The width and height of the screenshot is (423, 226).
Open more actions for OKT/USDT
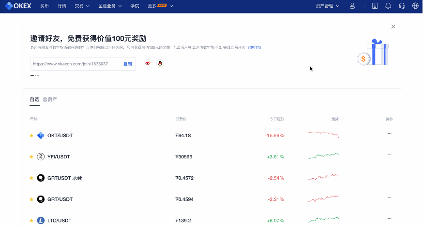(389, 133)
